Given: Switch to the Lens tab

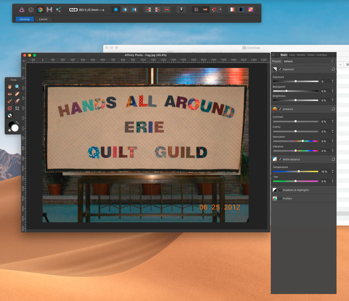Looking at the screenshot, I should click(x=292, y=55).
